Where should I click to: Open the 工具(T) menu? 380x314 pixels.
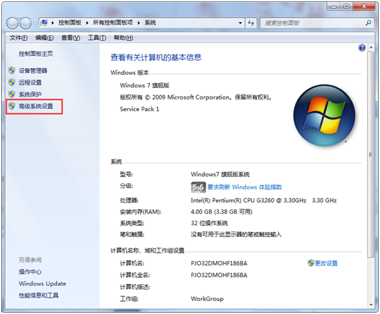tap(97, 38)
